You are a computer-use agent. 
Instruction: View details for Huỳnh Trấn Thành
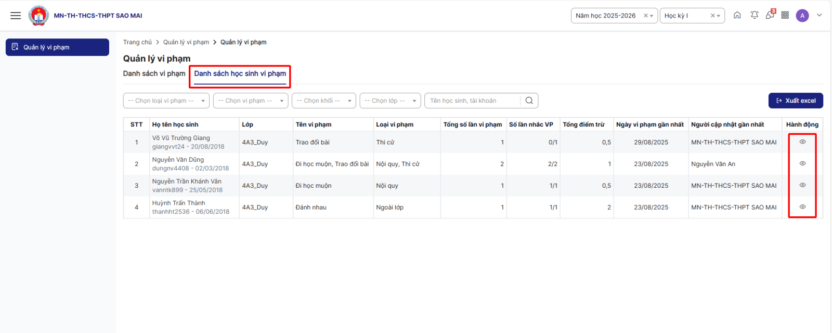coord(802,207)
